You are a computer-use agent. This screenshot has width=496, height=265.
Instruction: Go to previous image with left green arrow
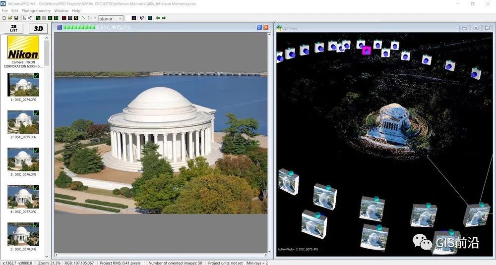[158, 18]
